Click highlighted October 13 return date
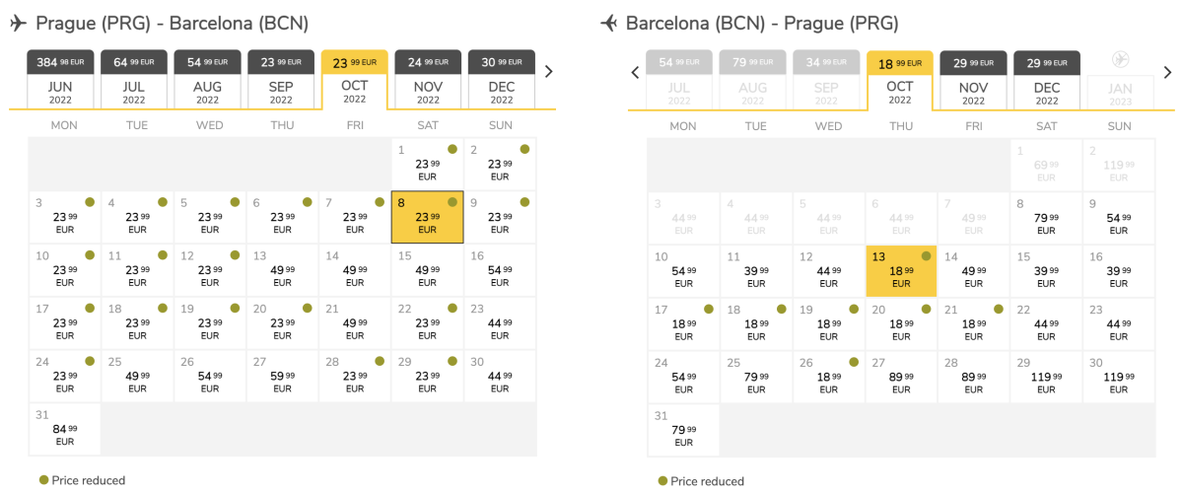 [901, 270]
